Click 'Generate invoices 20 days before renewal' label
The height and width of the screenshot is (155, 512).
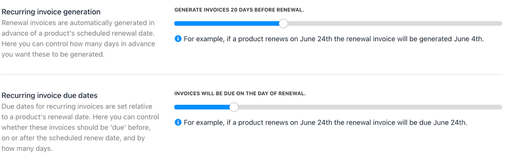pos(239,10)
